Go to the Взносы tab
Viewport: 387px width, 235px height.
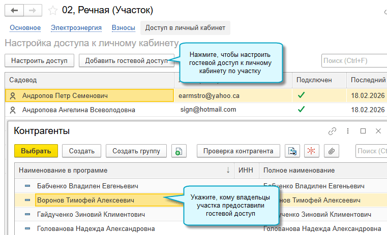124,28
